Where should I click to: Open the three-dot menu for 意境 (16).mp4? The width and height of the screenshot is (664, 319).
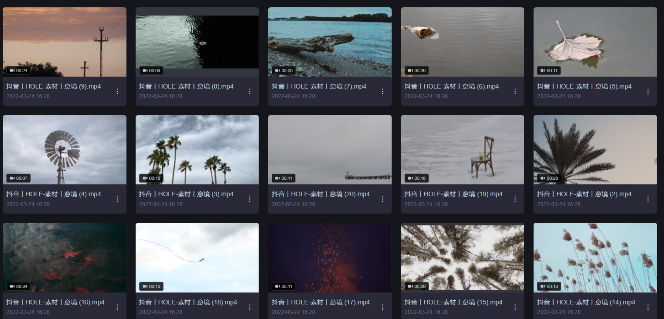coord(117,307)
